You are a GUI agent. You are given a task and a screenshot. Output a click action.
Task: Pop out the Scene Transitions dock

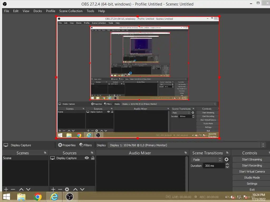tap(227, 153)
